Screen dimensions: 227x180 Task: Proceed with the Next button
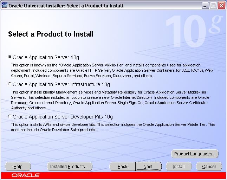pyautogui.click(x=148, y=166)
